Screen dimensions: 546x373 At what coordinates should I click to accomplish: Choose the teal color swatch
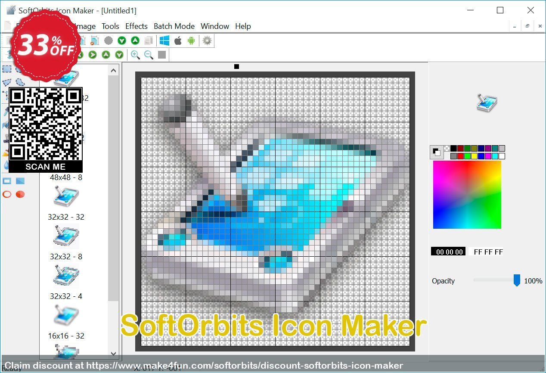pyautogui.click(x=495, y=148)
